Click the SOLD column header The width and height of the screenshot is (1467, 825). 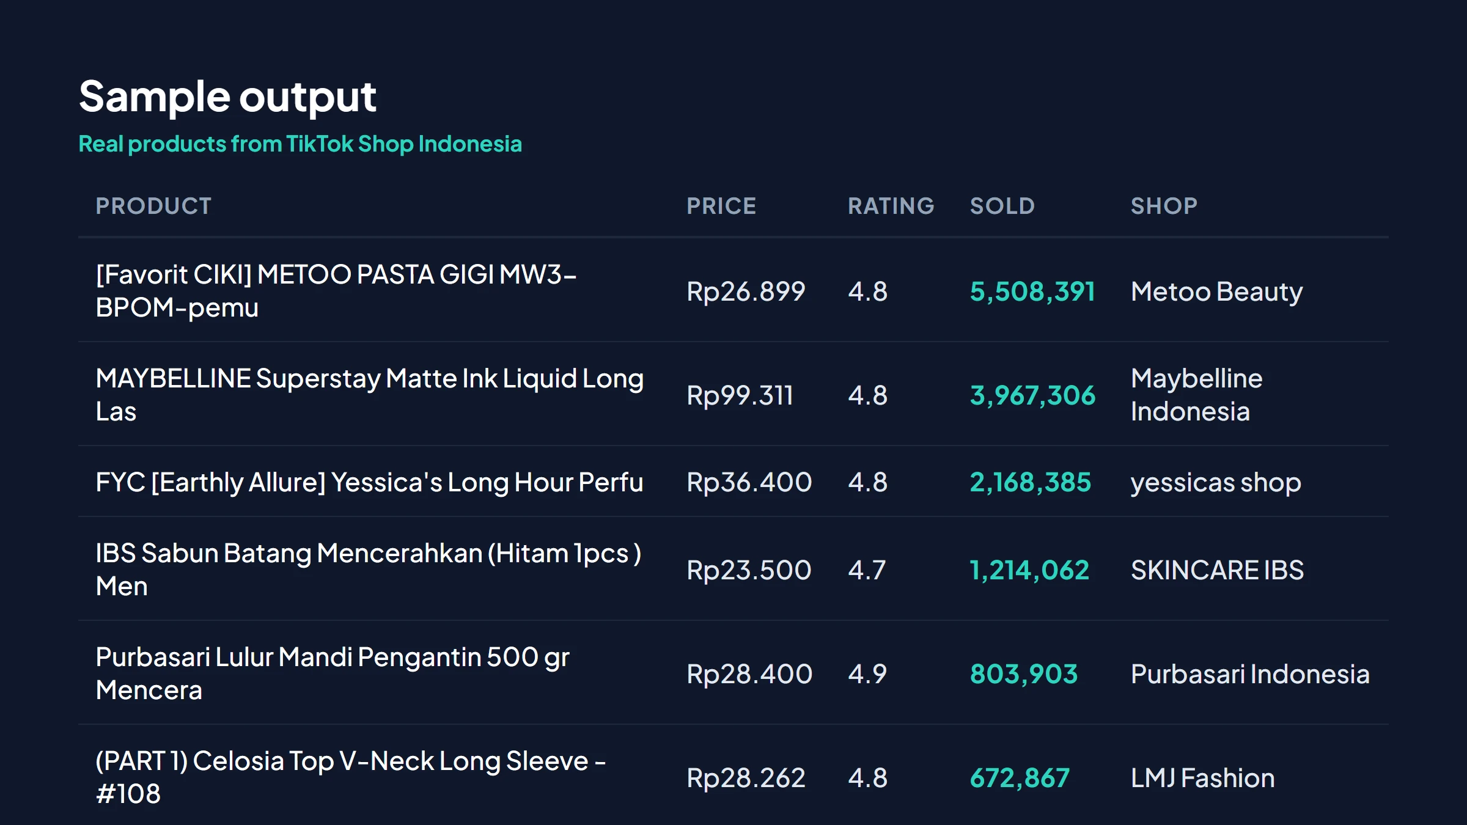[1002, 206]
